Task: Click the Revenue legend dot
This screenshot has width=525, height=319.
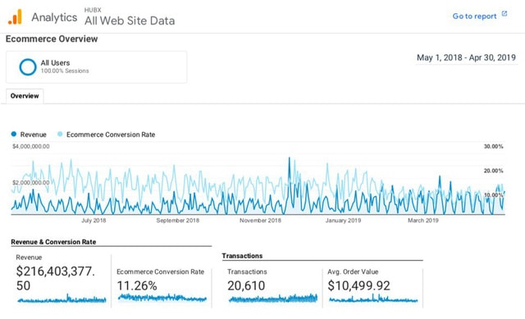Action: (14, 134)
